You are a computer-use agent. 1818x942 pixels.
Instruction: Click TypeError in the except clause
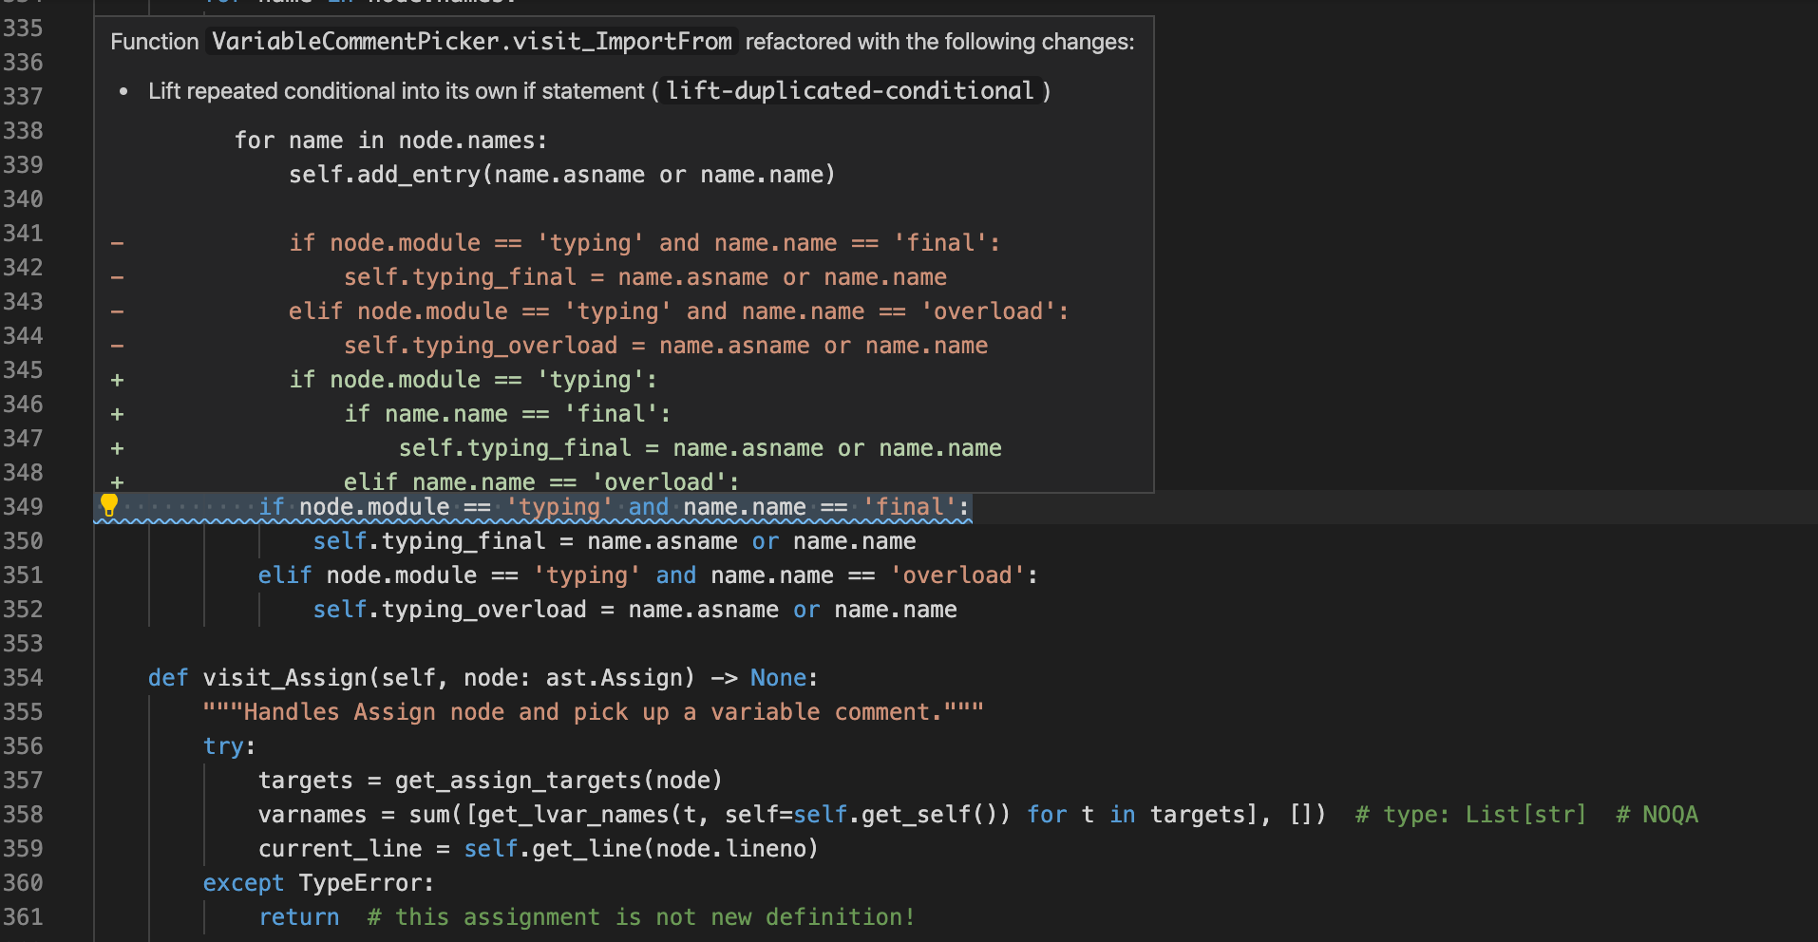[x=365, y=883]
